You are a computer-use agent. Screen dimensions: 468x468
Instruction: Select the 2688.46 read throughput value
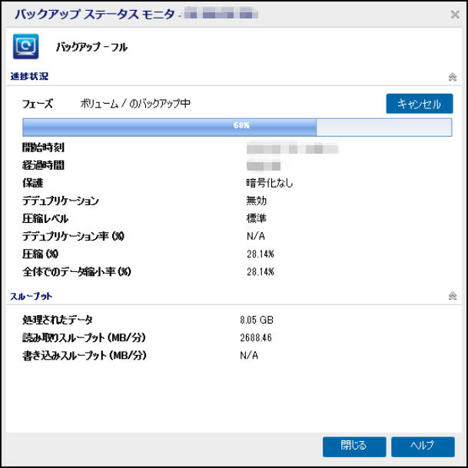click(x=256, y=338)
